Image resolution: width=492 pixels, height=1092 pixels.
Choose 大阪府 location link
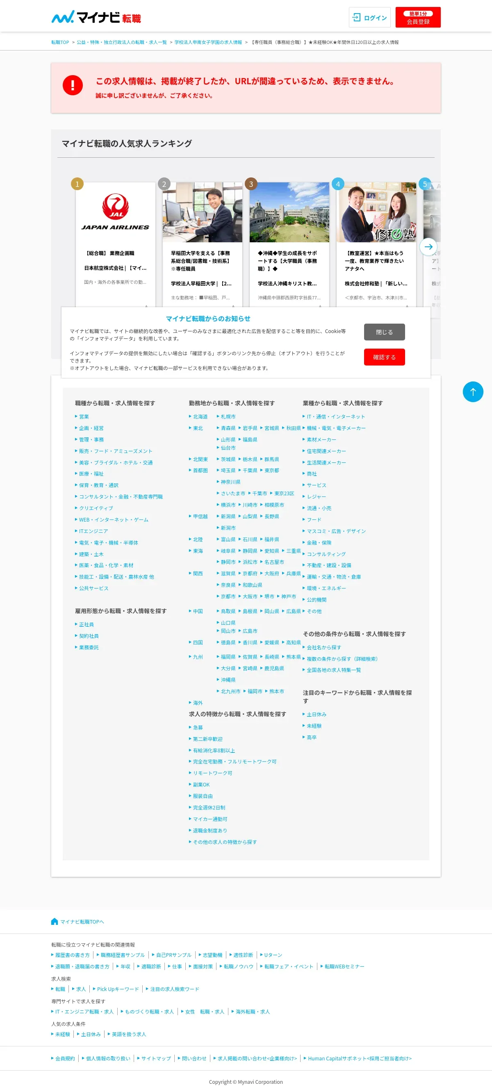point(271,574)
